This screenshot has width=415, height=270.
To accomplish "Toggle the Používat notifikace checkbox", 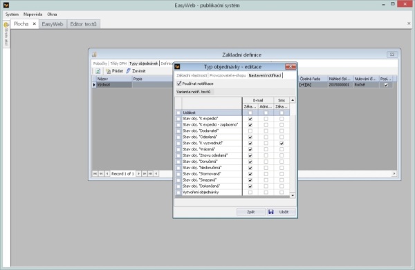I will (179, 84).
